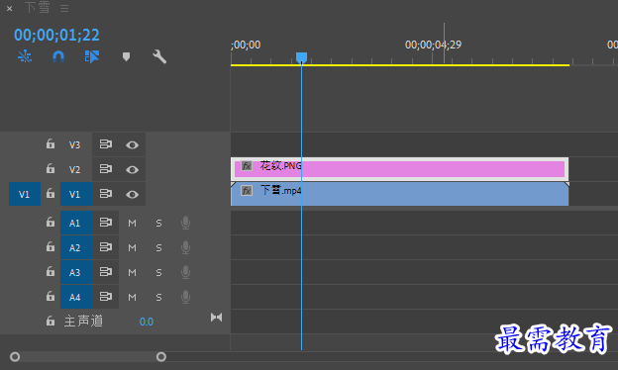The width and height of the screenshot is (618, 370).
Task: Click the master track output icon
Action: [216, 318]
